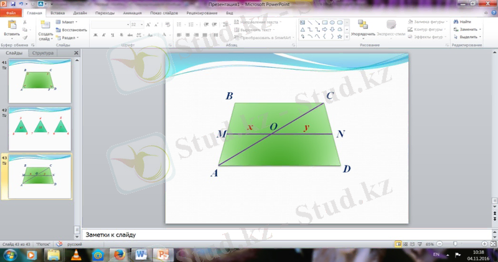498x262 pixels.
Task: Open the Design (Дизайн) ribbon tab
Action: point(80,12)
